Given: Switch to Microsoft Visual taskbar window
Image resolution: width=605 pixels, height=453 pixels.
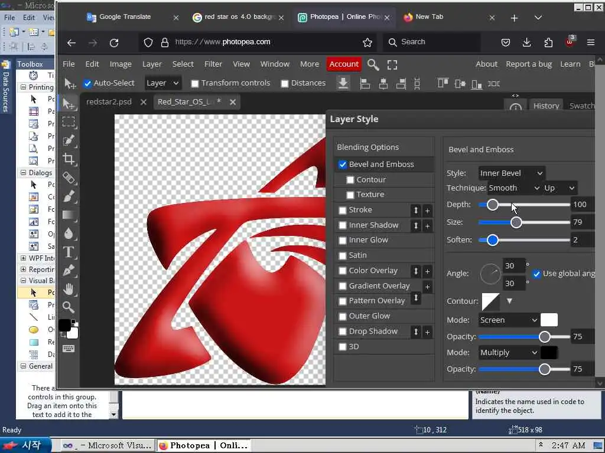Looking at the screenshot, I should tap(108, 446).
